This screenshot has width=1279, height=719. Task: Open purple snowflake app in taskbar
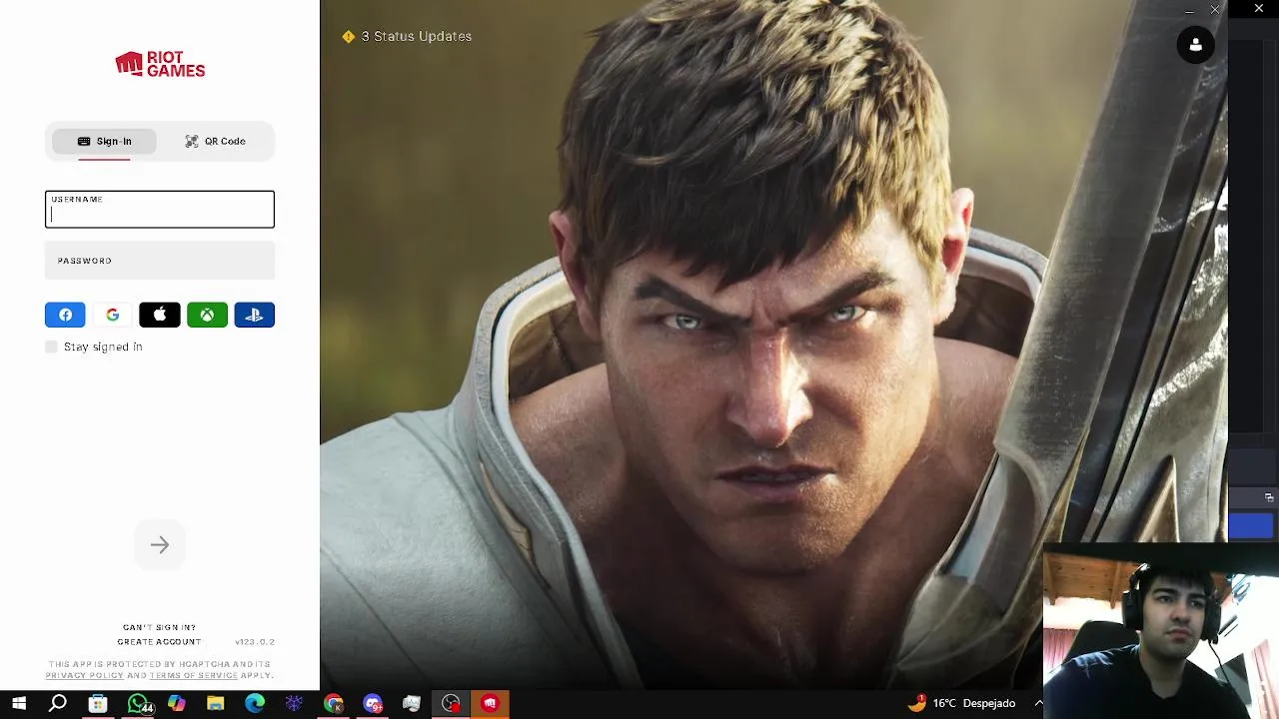[x=294, y=704]
